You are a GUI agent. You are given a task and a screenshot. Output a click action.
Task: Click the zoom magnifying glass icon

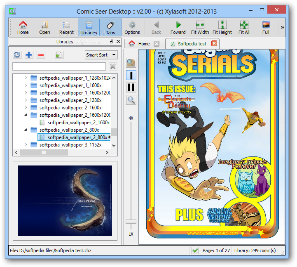click(x=131, y=100)
